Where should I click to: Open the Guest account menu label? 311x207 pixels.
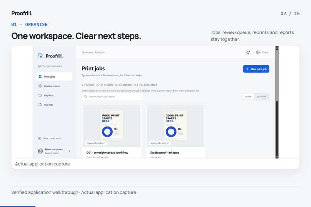[265, 52]
